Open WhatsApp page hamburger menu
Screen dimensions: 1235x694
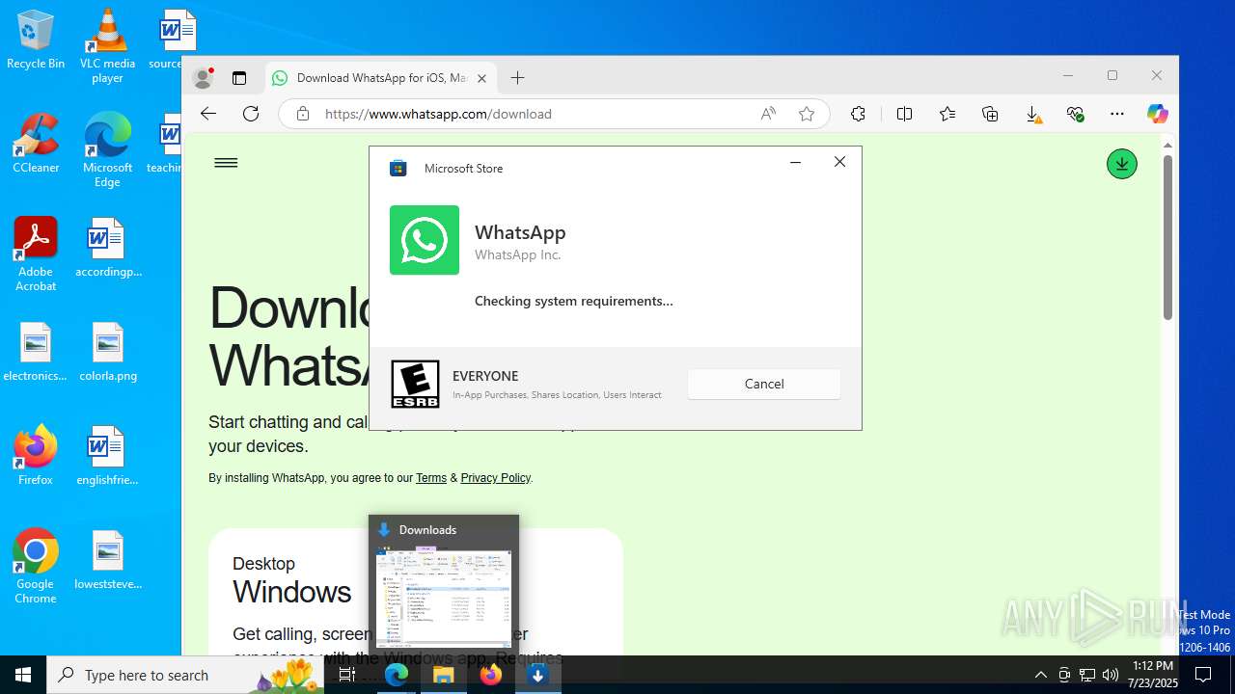[226, 163]
